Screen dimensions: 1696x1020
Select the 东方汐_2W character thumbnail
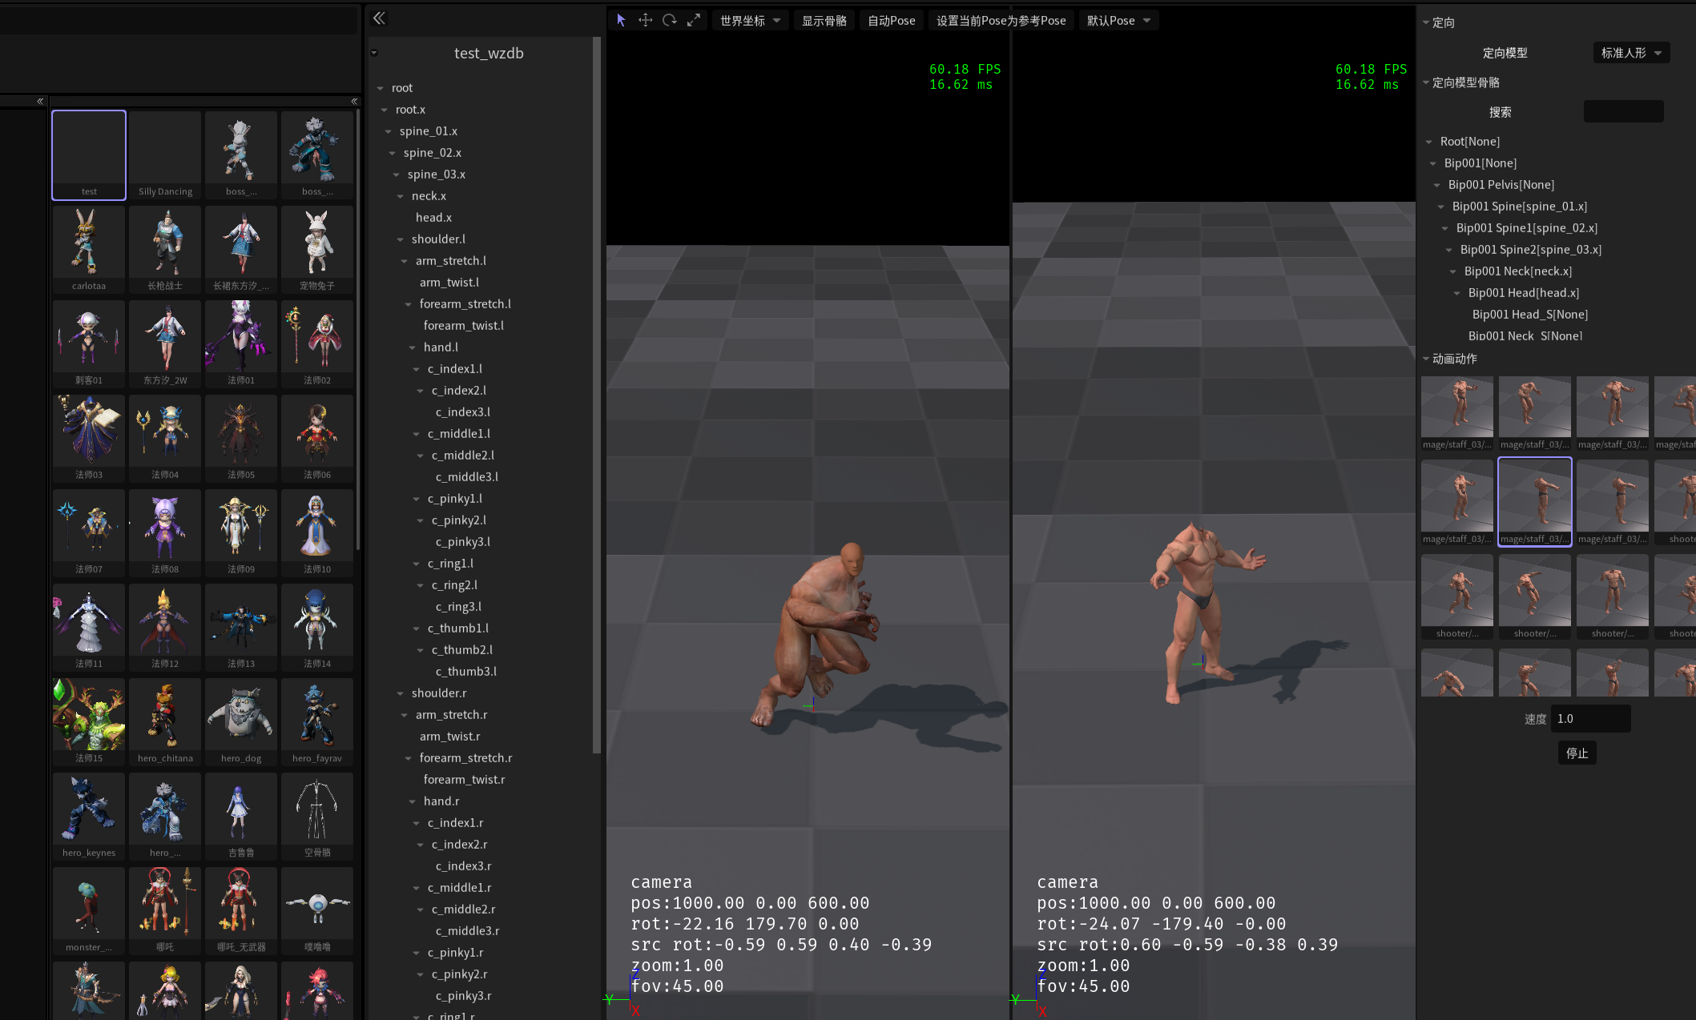pos(165,344)
